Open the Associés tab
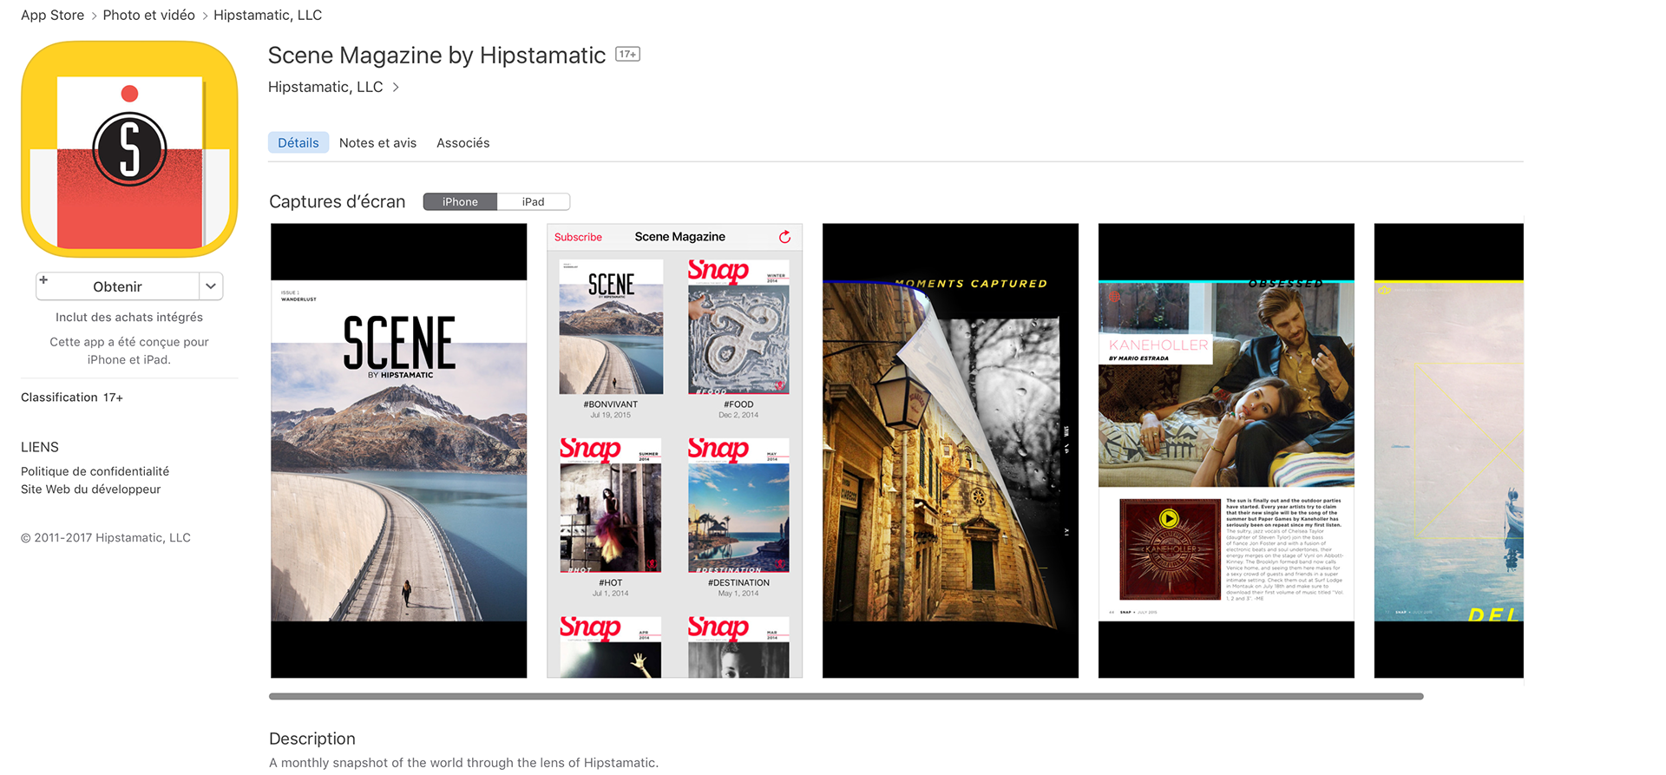The height and width of the screenshot is (775, 1666). tap(462, 142)
